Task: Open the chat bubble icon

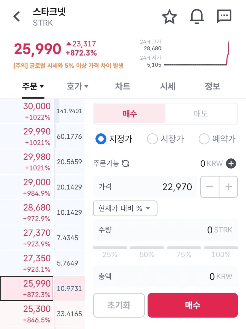Action: 224,16
